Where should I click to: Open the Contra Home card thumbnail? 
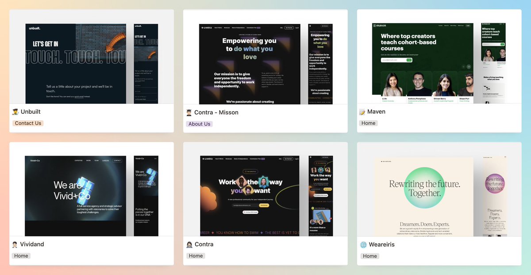click(265, 189)
